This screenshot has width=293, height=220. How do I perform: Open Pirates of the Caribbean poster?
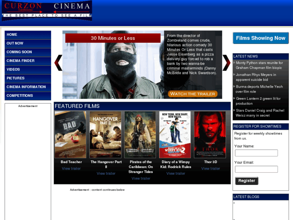140,134
